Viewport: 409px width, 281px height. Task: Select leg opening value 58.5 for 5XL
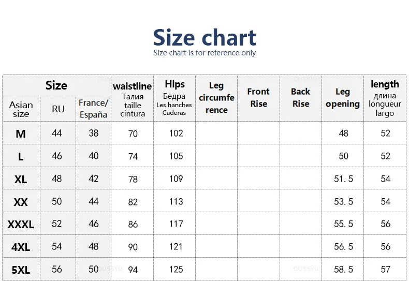pos(343,270)
